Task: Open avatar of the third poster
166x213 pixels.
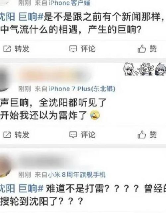Action: (5, 167)
